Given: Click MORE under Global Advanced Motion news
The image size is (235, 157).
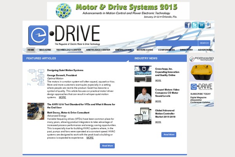Looking at the screenshot, I should (x=158, y=122).
